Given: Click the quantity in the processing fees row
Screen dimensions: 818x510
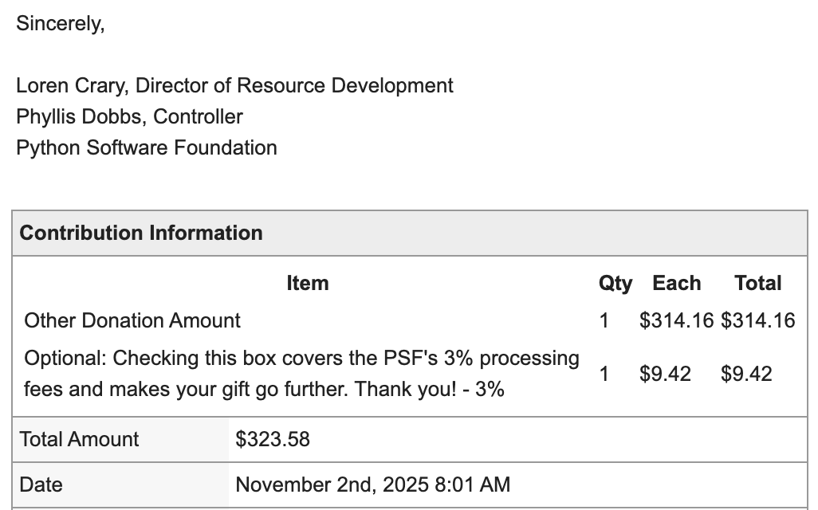Looking at the screenshot, I should coord(604,374).
